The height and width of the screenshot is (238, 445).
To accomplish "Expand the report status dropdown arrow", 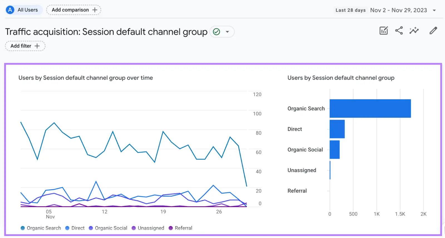I will (x=227, y=32).
